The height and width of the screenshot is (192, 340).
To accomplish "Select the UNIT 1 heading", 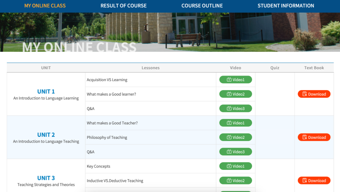I will (x=46, y=91).
